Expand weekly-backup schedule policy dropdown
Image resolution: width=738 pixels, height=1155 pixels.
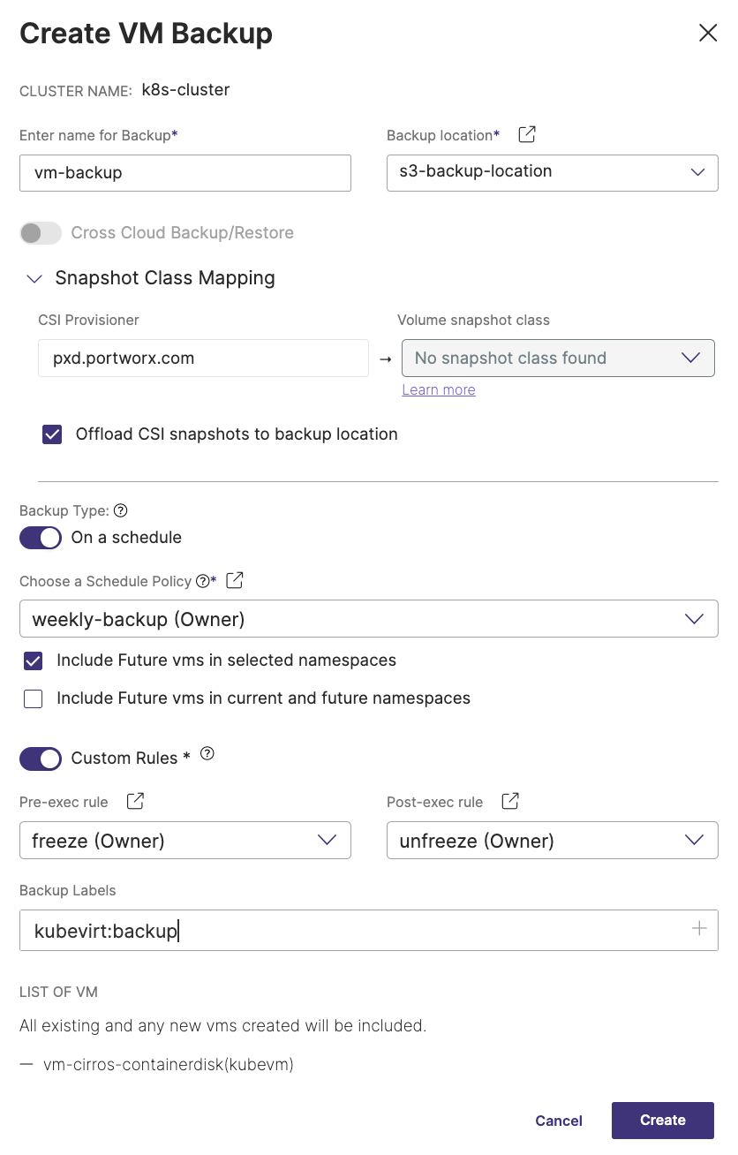click(x=368, y=619)
